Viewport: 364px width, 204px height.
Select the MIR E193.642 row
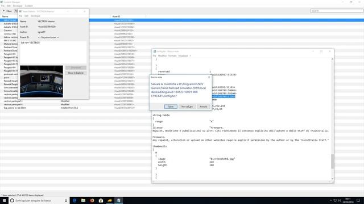[x=10, y=40]
